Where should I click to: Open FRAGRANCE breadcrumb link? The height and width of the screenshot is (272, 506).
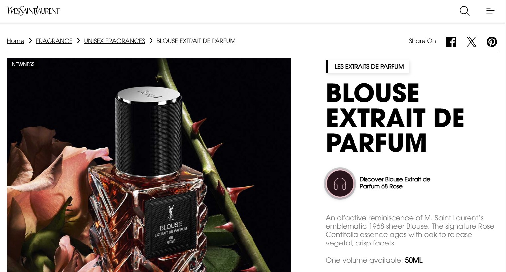tap(54, 41)
